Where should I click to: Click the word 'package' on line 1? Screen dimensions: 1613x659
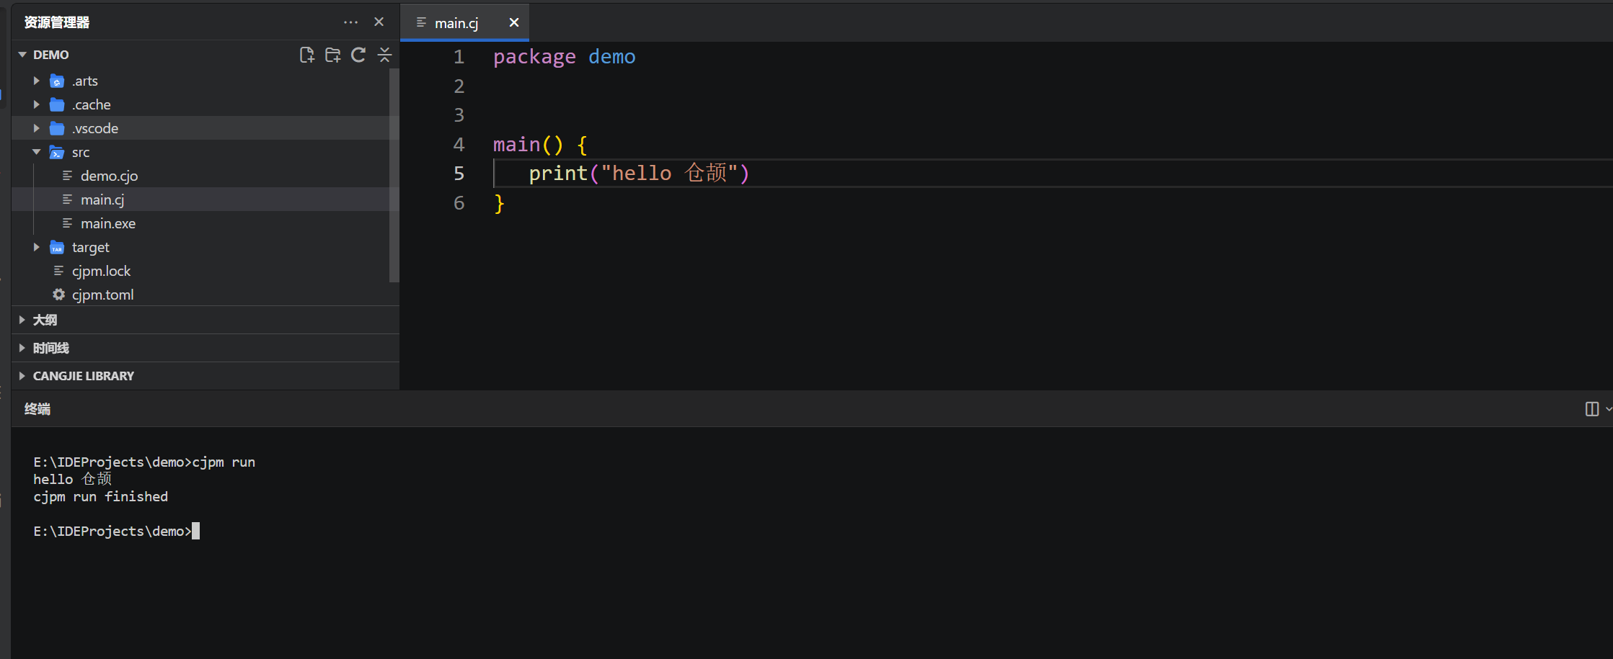tap(534, 57)
